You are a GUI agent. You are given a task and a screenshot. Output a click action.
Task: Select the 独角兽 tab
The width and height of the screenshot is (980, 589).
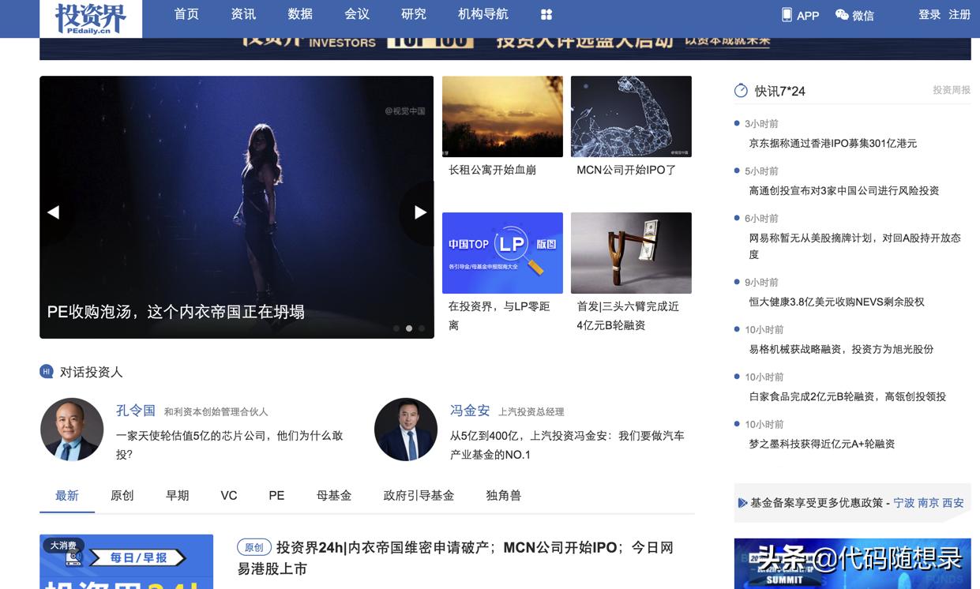[501, 495]
